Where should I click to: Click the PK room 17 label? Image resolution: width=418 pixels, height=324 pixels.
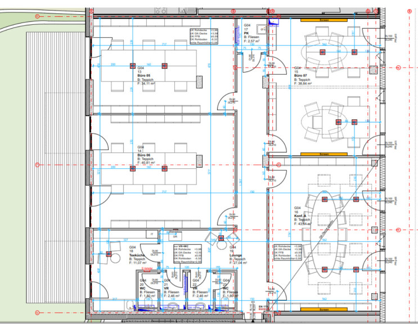click(247, 33)
